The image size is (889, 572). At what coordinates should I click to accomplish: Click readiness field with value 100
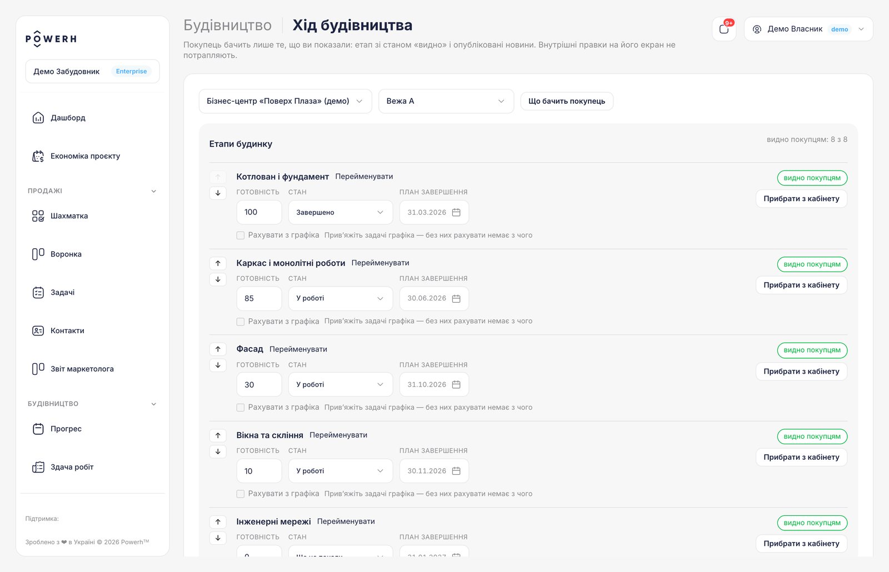coord(259,212)
